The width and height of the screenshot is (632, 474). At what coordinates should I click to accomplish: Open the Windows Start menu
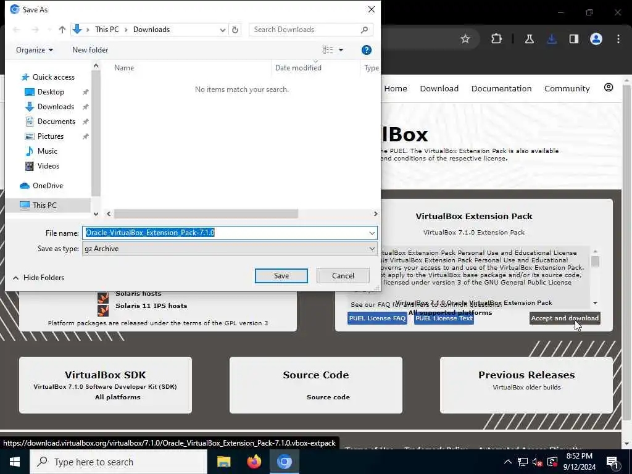point(15,462)
